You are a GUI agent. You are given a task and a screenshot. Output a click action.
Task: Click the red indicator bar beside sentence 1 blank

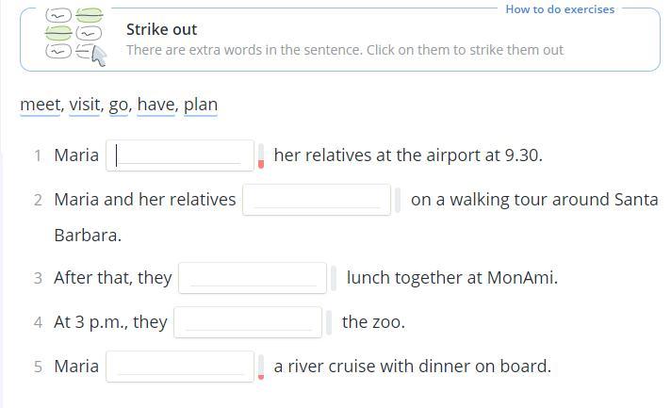[261, 156]
